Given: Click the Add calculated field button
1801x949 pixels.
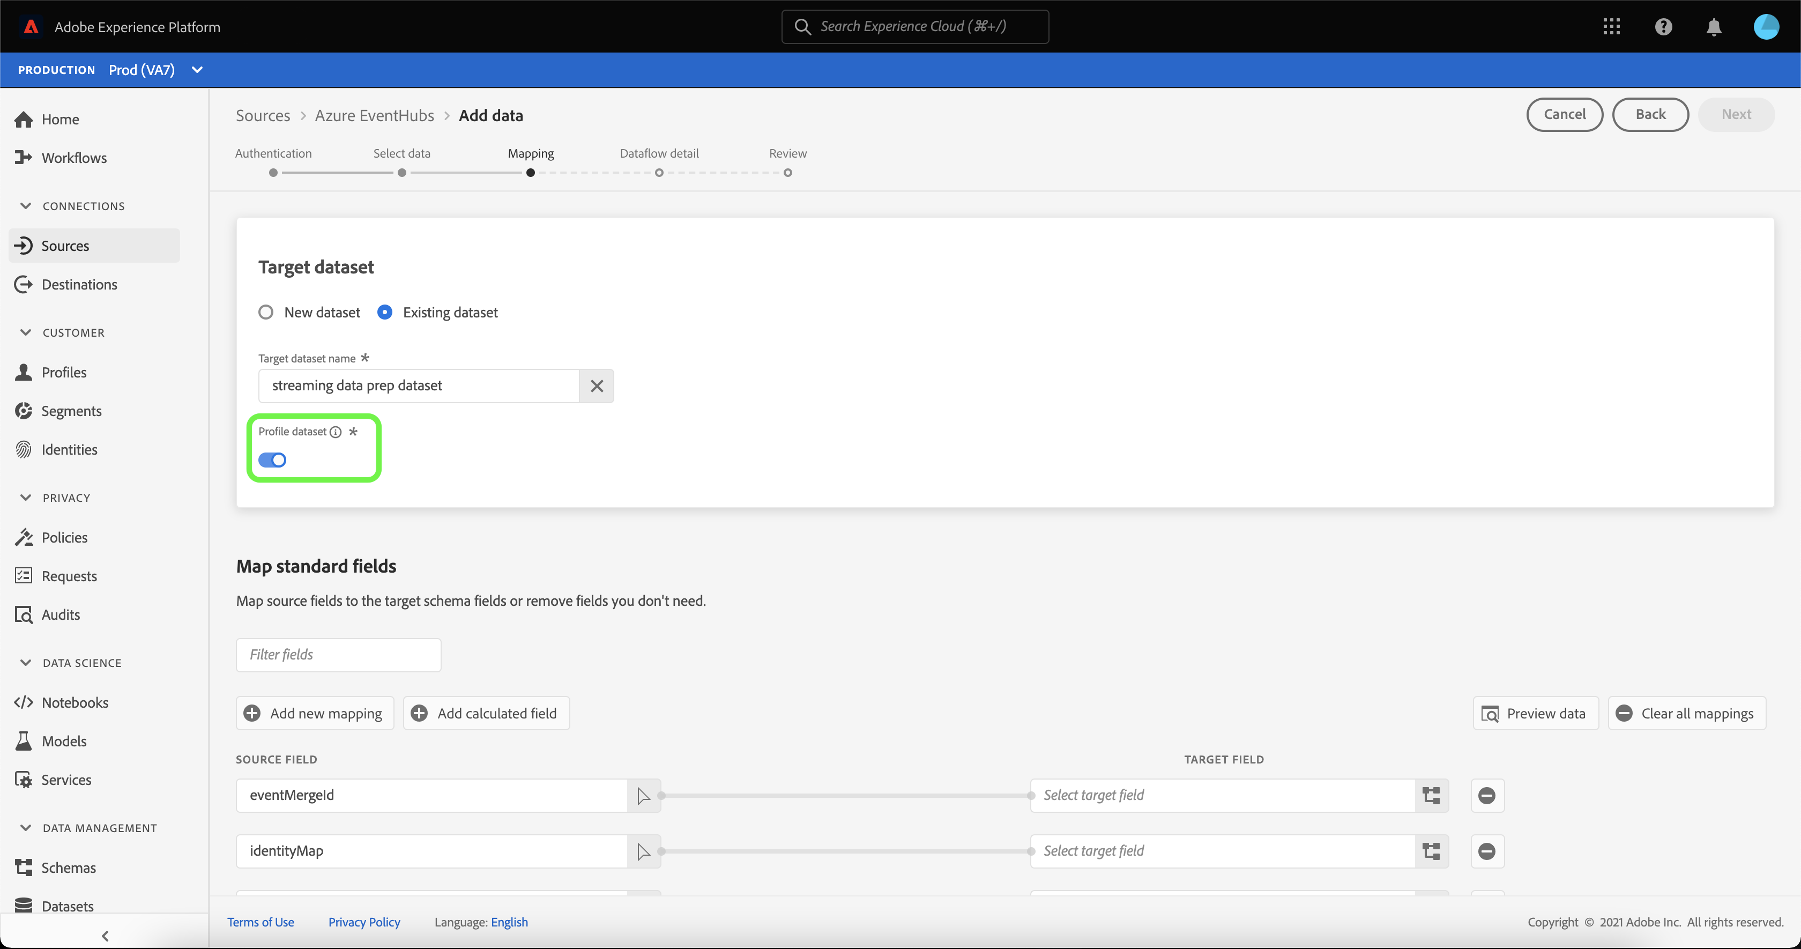Looking at the screenshot, I should click(486, 713).
